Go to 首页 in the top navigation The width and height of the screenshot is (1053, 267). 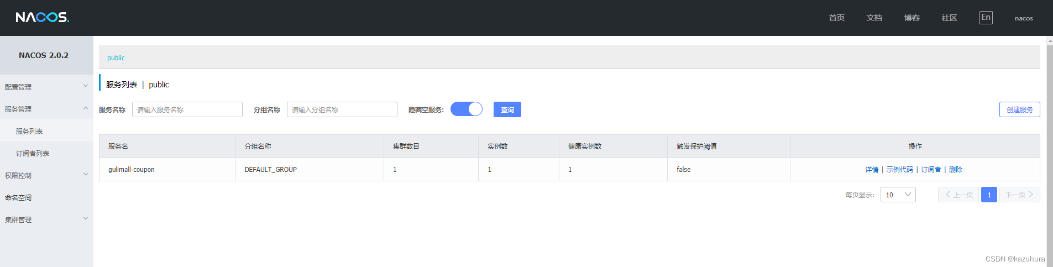(836, 18)
